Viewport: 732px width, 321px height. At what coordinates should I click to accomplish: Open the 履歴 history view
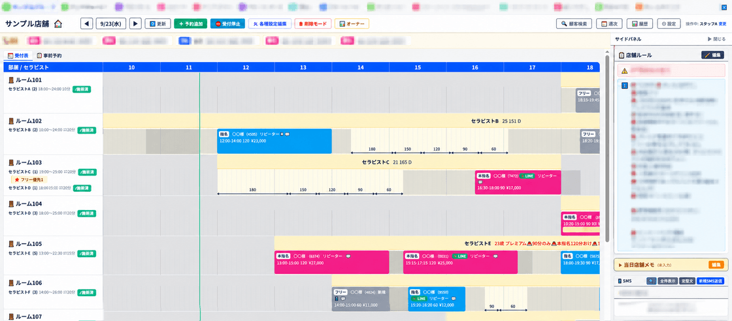coord(640,23)
